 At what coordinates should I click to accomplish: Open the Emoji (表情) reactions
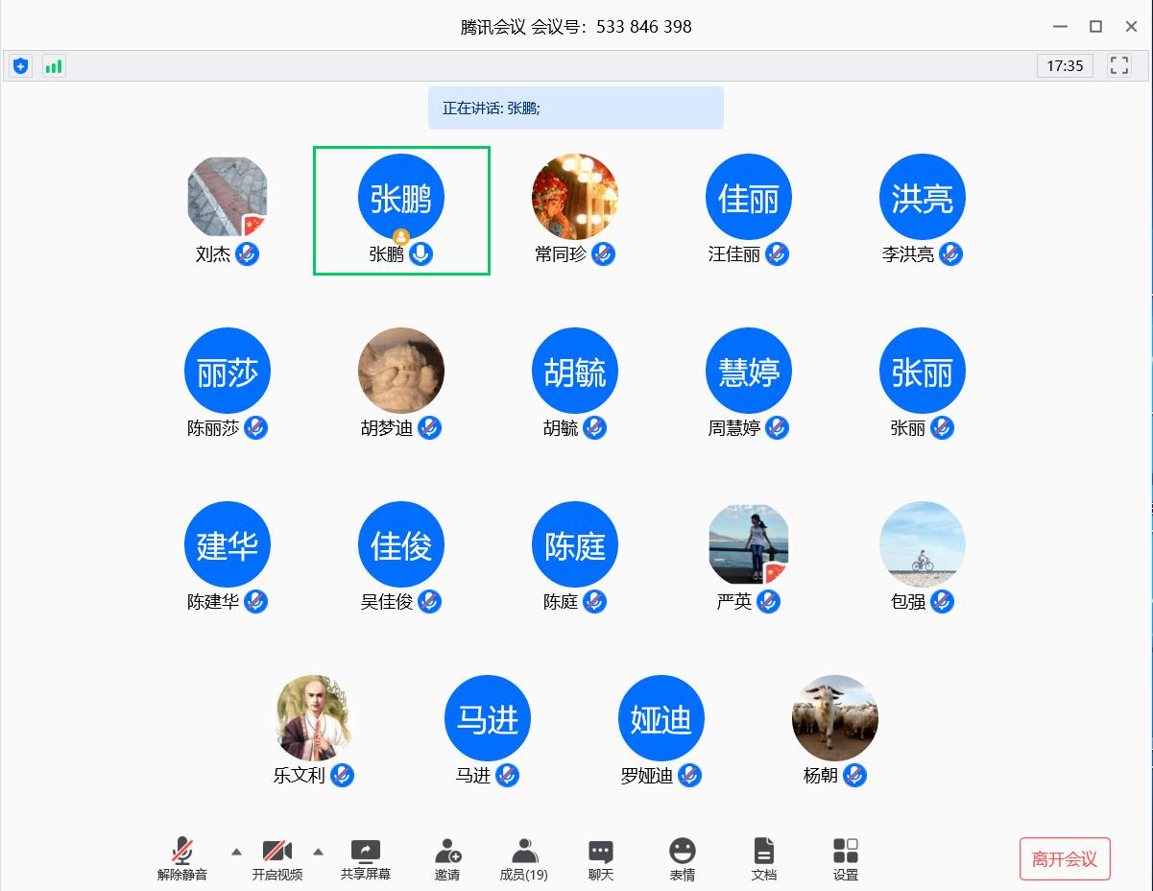click(683, 858)
